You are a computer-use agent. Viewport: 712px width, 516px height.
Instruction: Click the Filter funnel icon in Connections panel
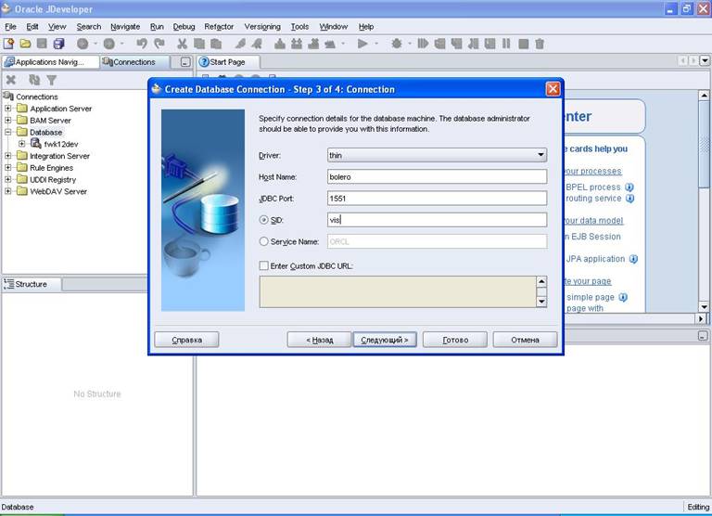(x=51, y=80)
